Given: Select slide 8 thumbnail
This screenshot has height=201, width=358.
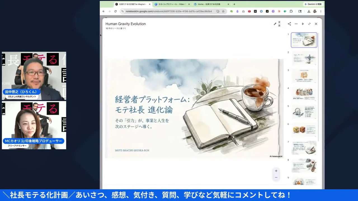Looking at the screenshot, I should 304,166.
